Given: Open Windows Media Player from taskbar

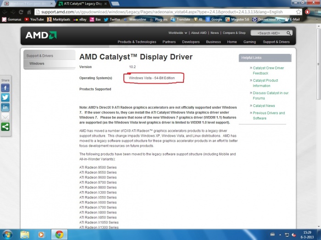Looking at the screenshot, I should click(41, 235).
